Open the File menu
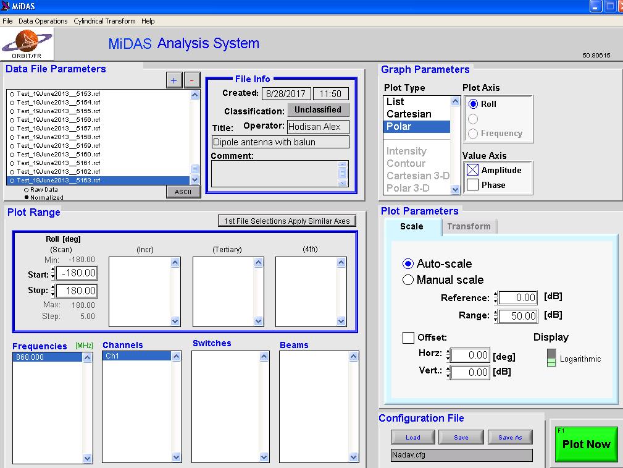 coord(7,21)
